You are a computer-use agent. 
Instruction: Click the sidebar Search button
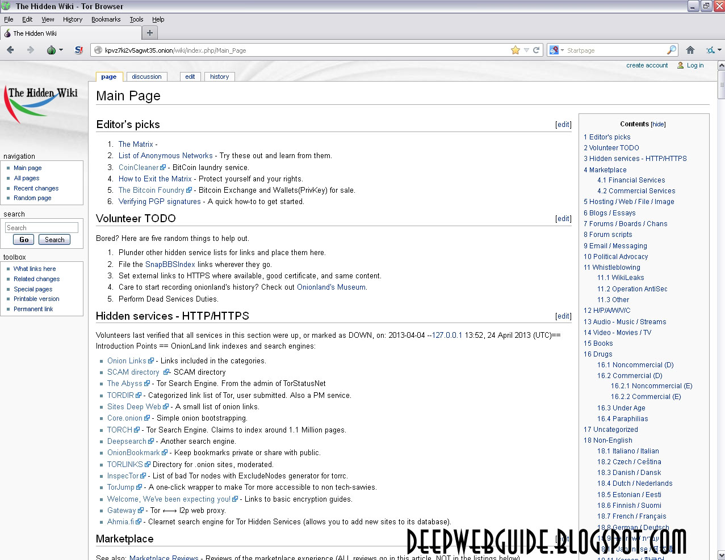(55, 240)
